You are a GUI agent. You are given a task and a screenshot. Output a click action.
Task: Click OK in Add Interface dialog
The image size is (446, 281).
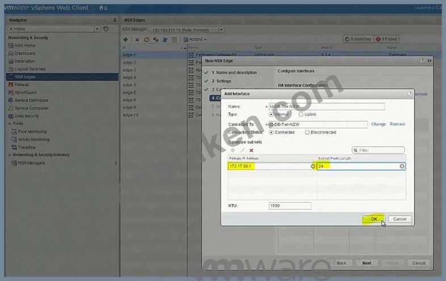[373, 219]
